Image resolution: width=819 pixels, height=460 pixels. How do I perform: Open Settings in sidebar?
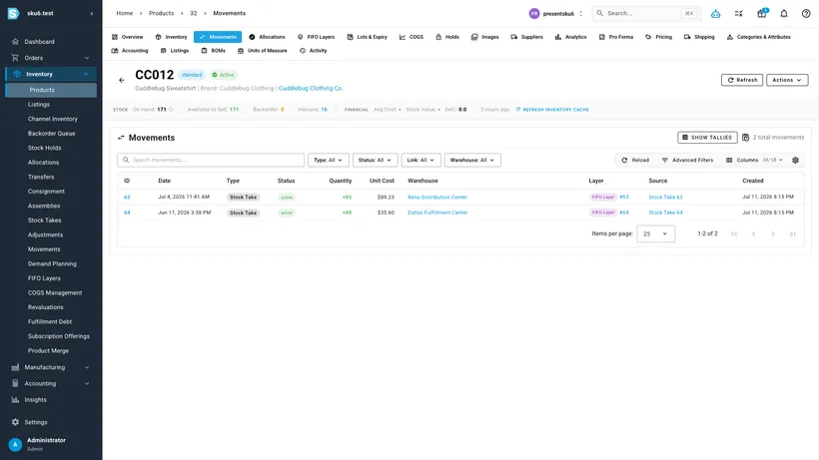(51, 422)
